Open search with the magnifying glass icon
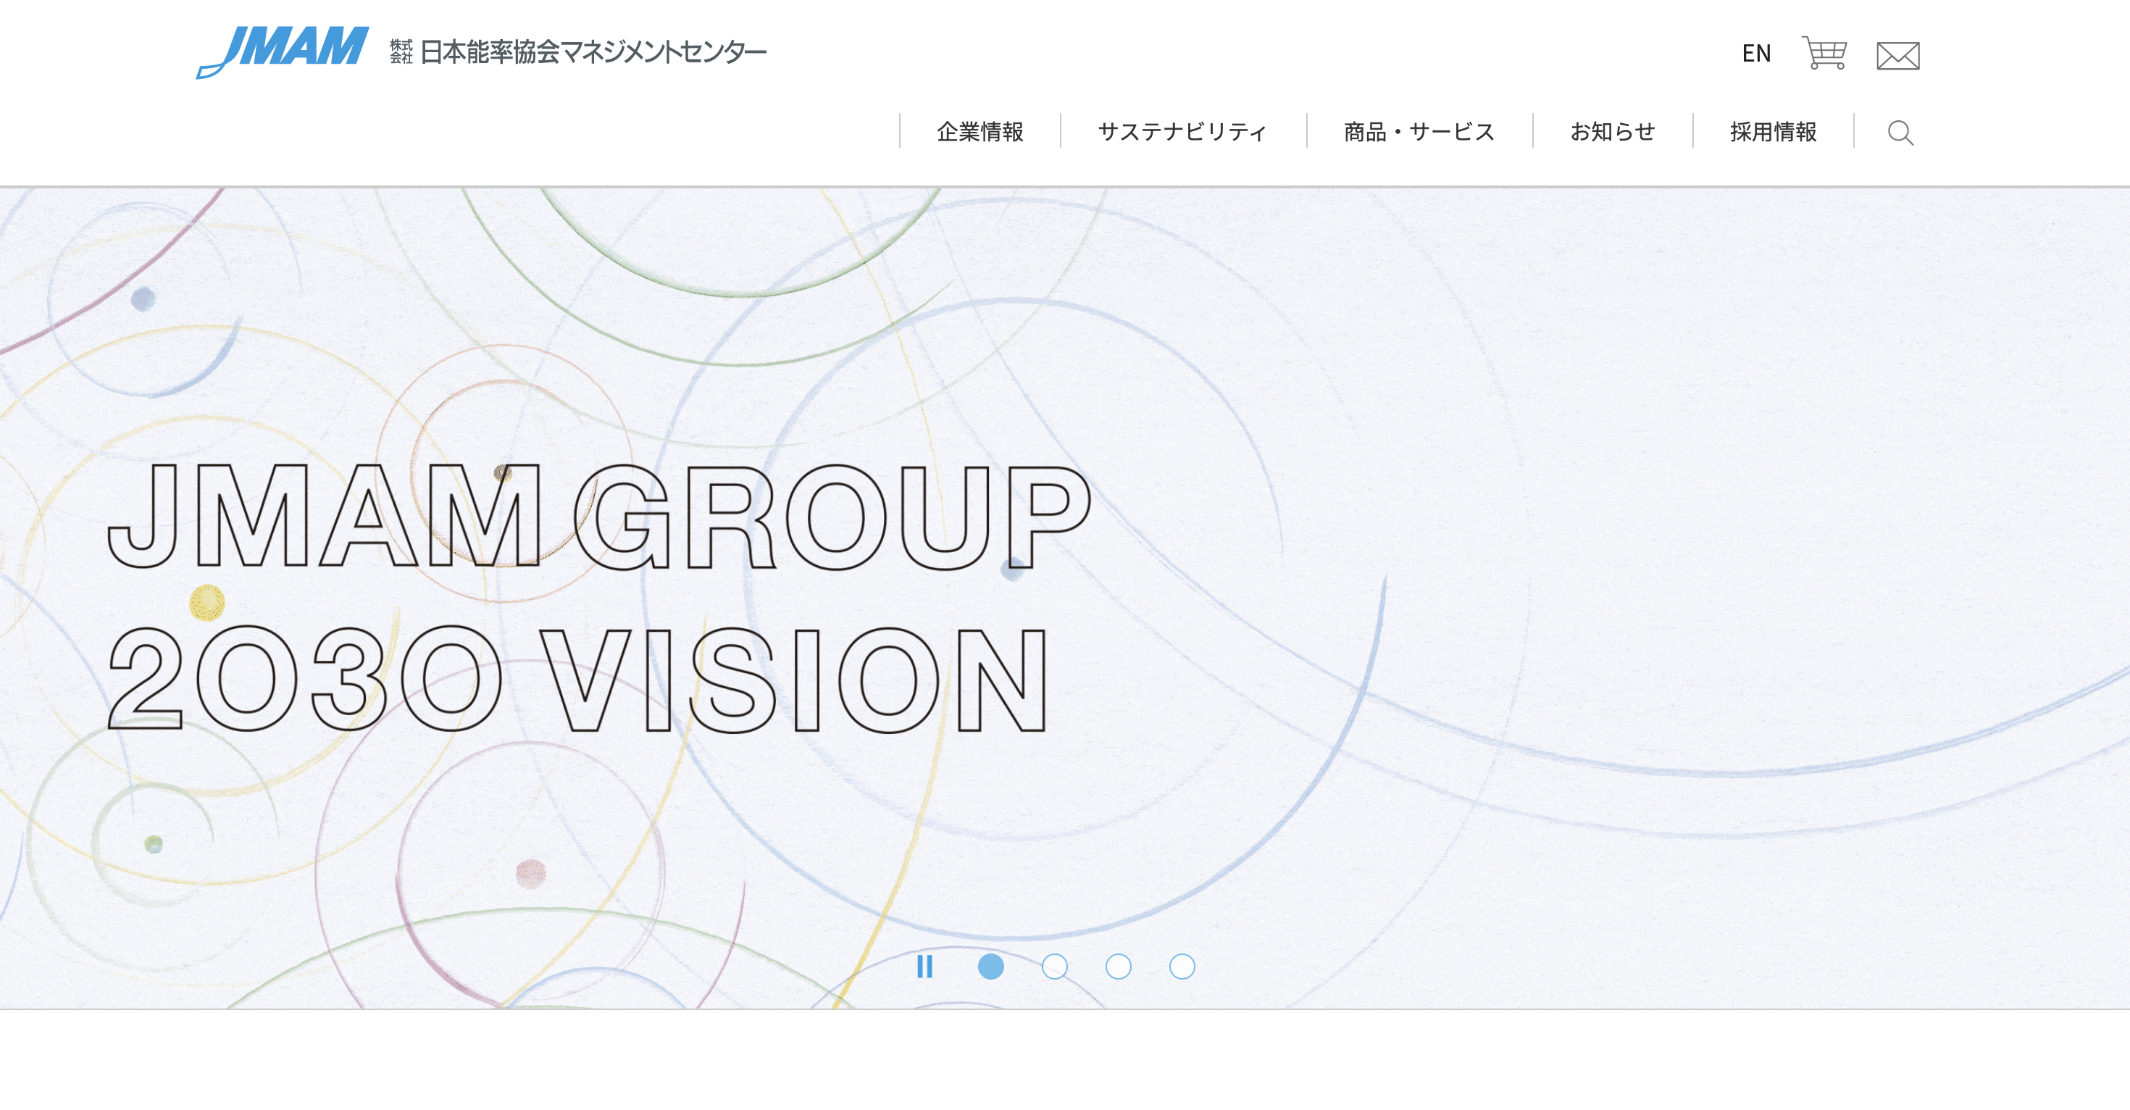The height and width of the screenshot is (1110, 2130). pos(1900,133)
